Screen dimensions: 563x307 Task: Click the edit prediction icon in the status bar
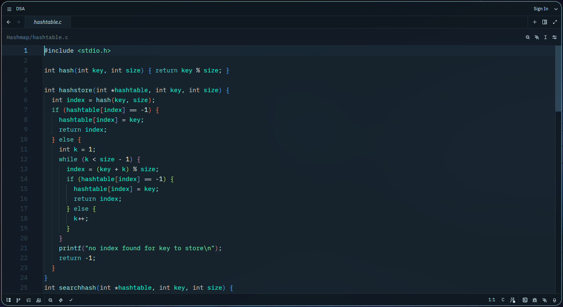click(x=513, y=300)
